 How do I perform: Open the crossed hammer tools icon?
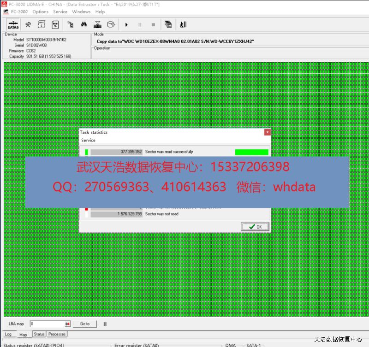(x=28, y=24)
